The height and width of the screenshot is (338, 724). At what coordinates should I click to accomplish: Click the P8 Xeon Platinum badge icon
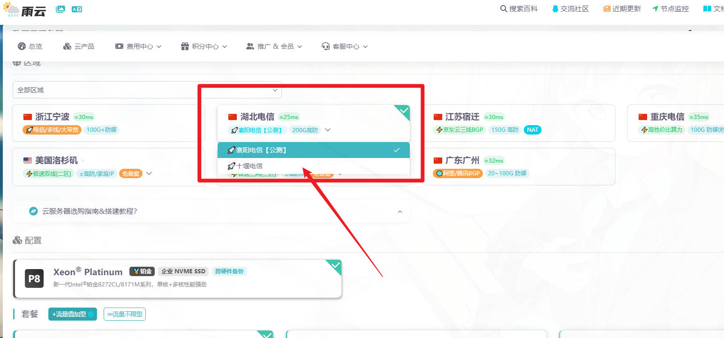click(x=34, y=278)
